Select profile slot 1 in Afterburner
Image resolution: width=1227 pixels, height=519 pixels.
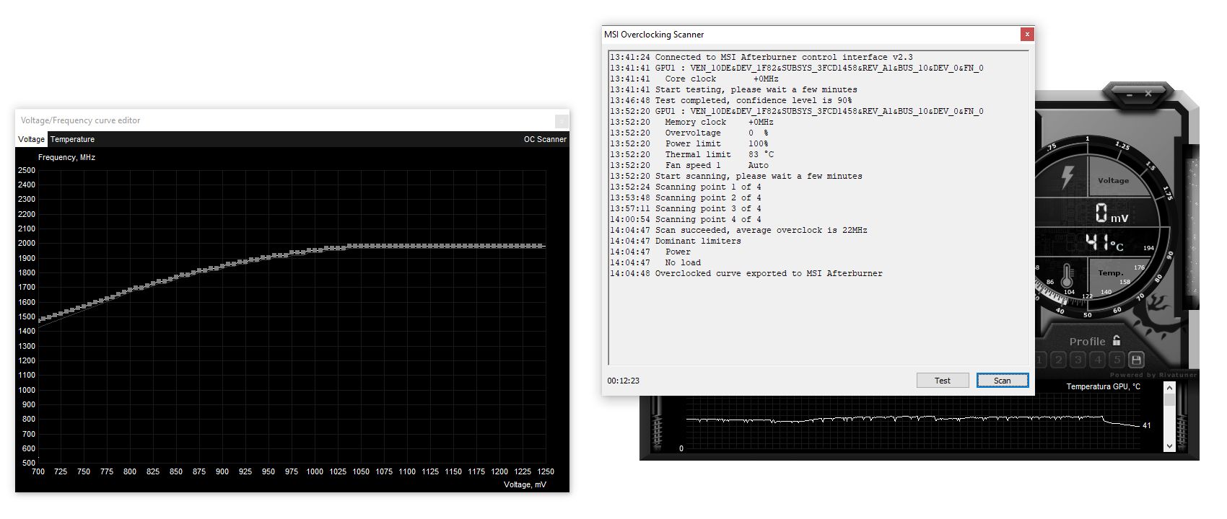(x=1040, y=360)
